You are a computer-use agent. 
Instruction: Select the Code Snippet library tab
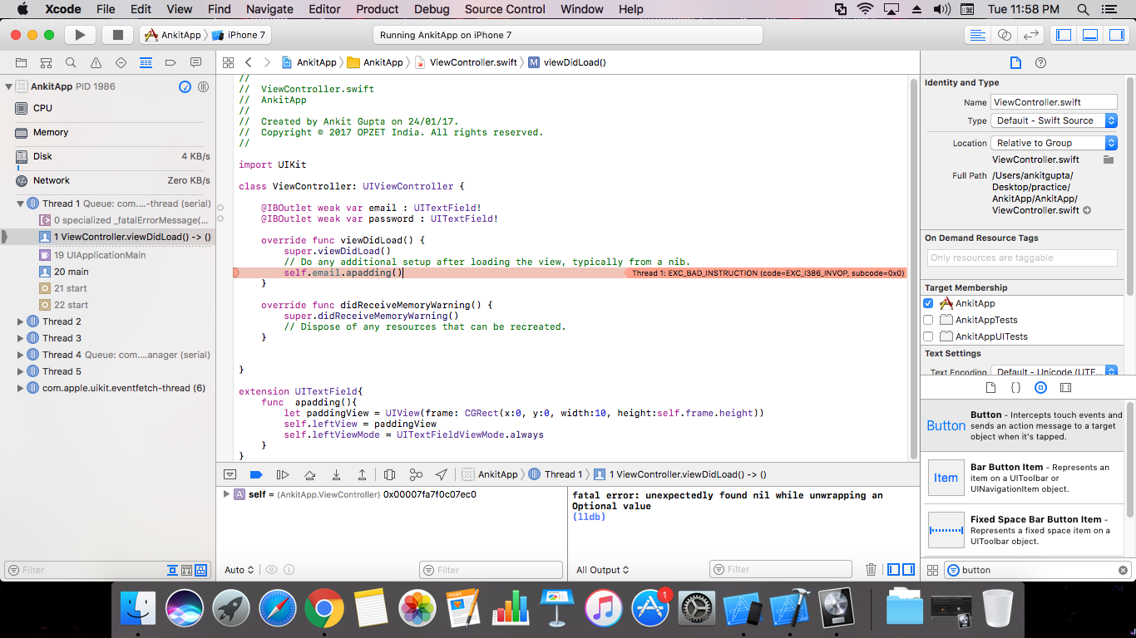[x=1015, y=388]
